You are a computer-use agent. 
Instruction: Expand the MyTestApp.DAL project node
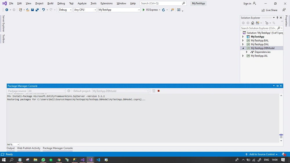click(243, 44)
